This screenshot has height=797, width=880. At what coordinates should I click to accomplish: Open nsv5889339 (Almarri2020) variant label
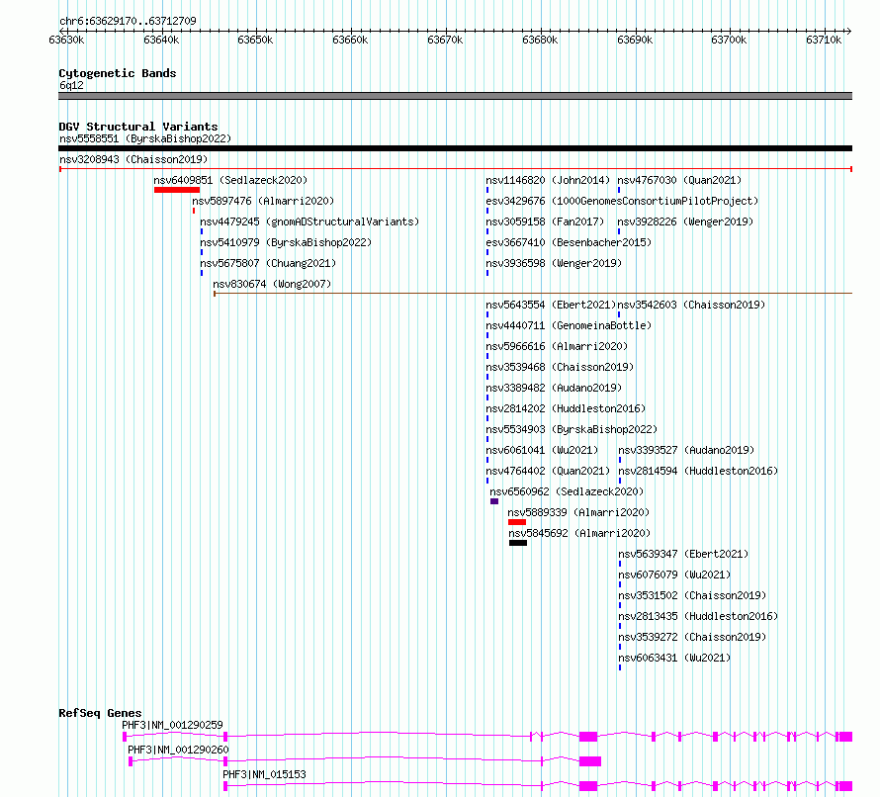(578, 512)
